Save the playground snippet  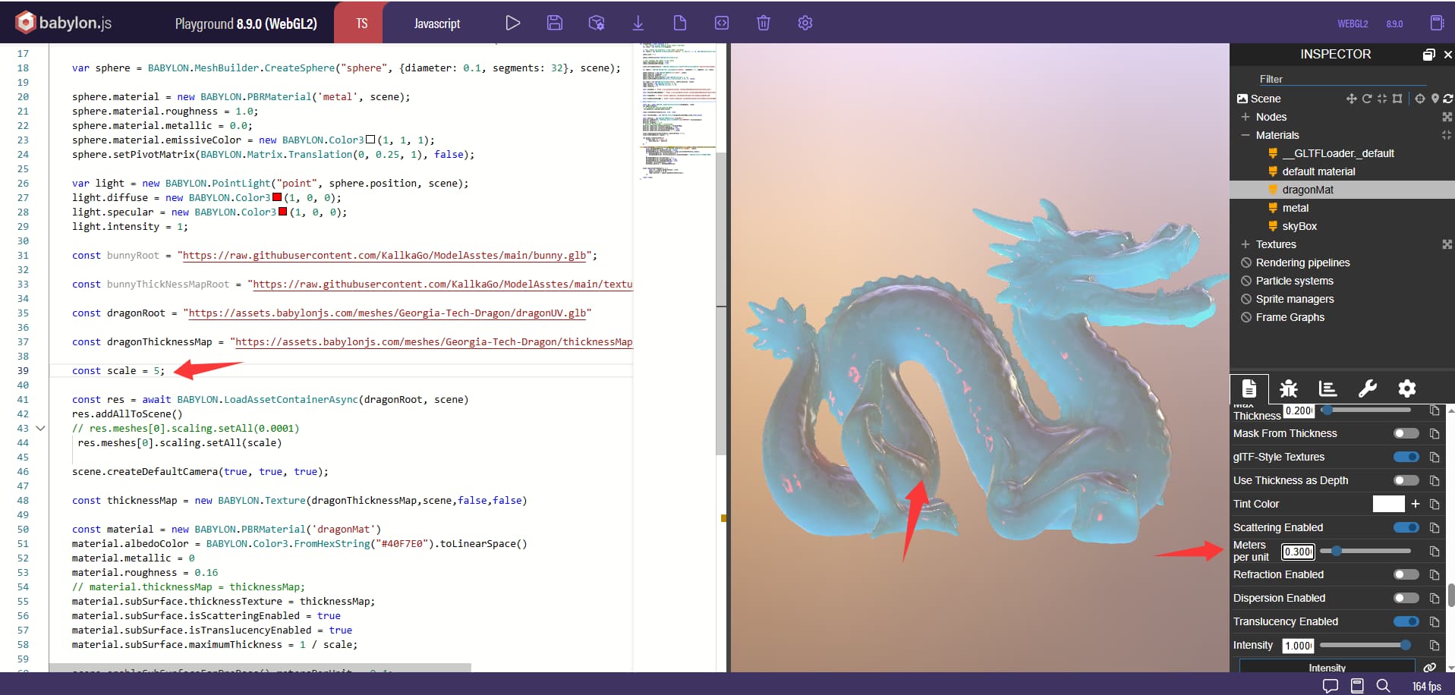(555, 23)
